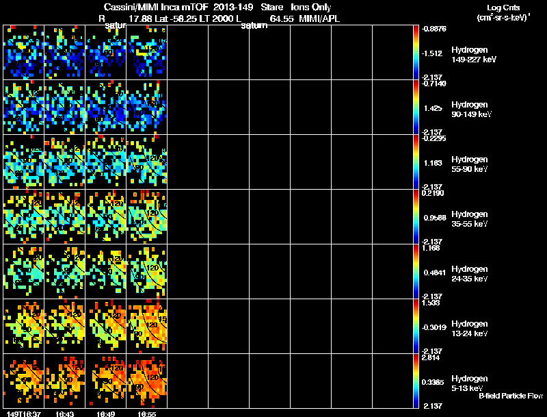Click the '2.814' color scale value
This screenshot has width=547, height=417.
pos(431,357)
